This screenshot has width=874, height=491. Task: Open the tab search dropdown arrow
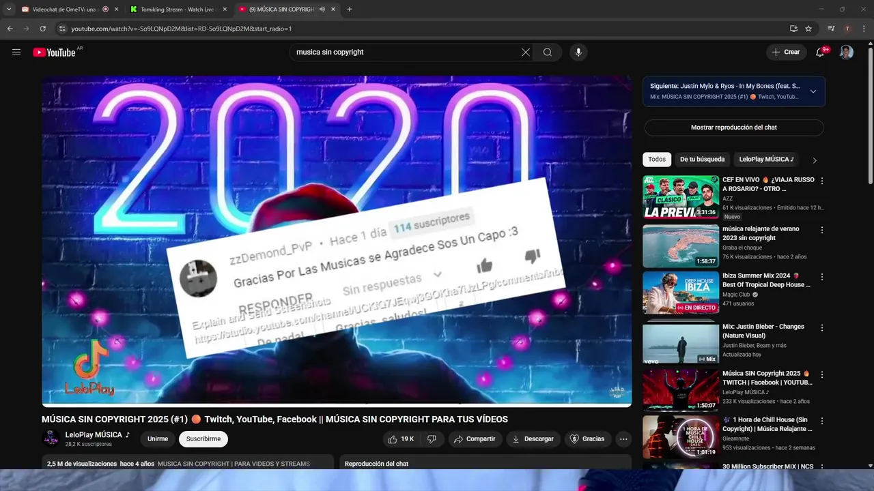[x=9, y=10]
